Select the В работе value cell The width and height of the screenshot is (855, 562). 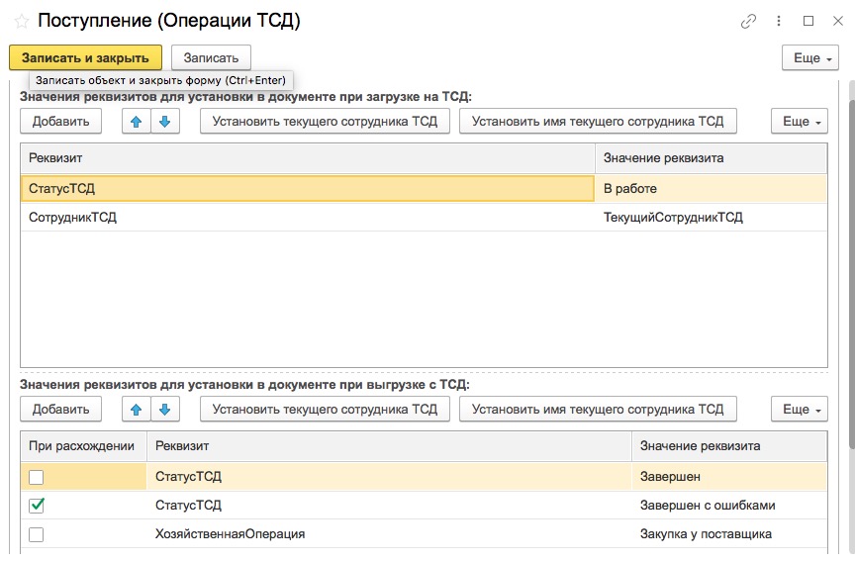pos(712,189)
